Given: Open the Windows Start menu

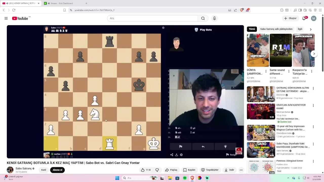Looking at the screenshot, I should point(117,178).
